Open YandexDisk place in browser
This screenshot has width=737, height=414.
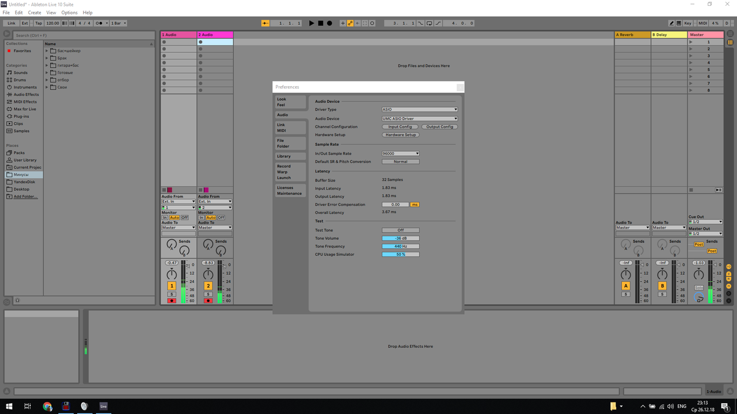(23, 182)
